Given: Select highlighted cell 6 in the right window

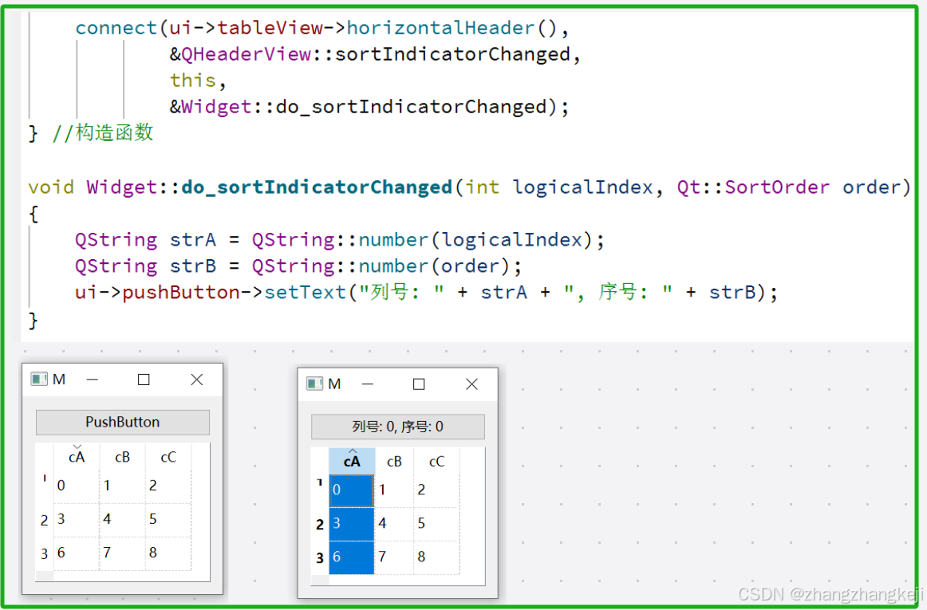Looking at the screenshot, I should click(x=352, y=557).
